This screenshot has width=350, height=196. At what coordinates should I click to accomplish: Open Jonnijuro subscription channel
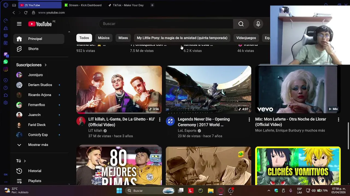click(39, 75)
